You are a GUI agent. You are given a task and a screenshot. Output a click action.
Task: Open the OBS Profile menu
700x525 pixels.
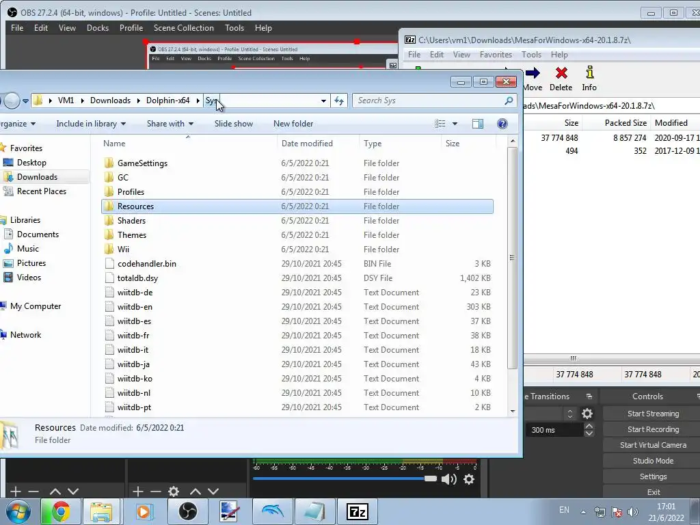(x=131, y=27)
